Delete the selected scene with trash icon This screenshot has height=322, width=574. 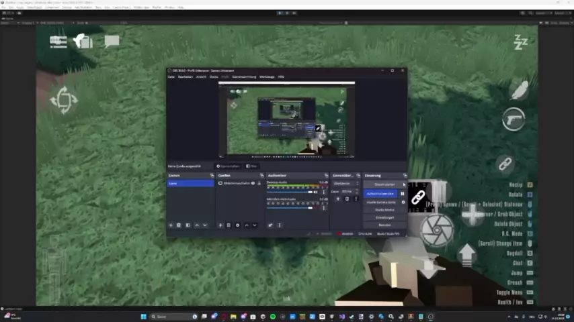179,225
